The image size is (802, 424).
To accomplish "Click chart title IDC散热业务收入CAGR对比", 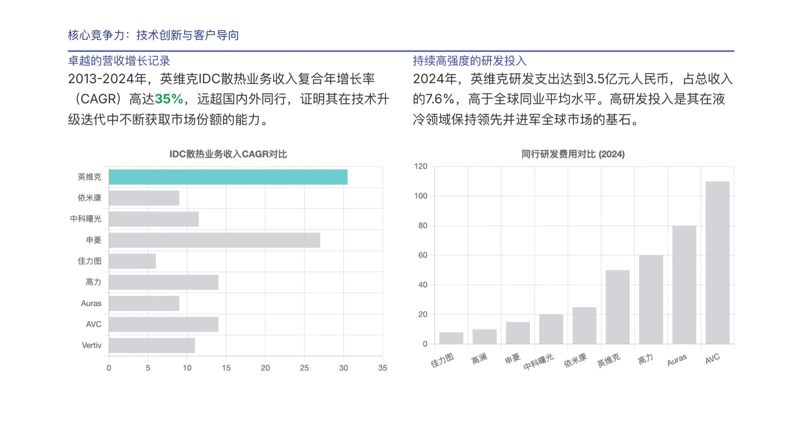I will coord(228,154).
